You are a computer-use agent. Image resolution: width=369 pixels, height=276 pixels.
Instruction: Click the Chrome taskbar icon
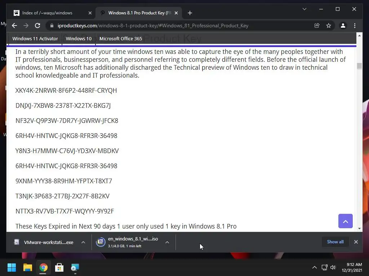click(43, 267)
